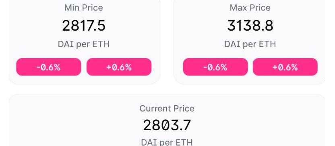Select the Max Price card panel
Screen dimensions: 335x146
250,42
